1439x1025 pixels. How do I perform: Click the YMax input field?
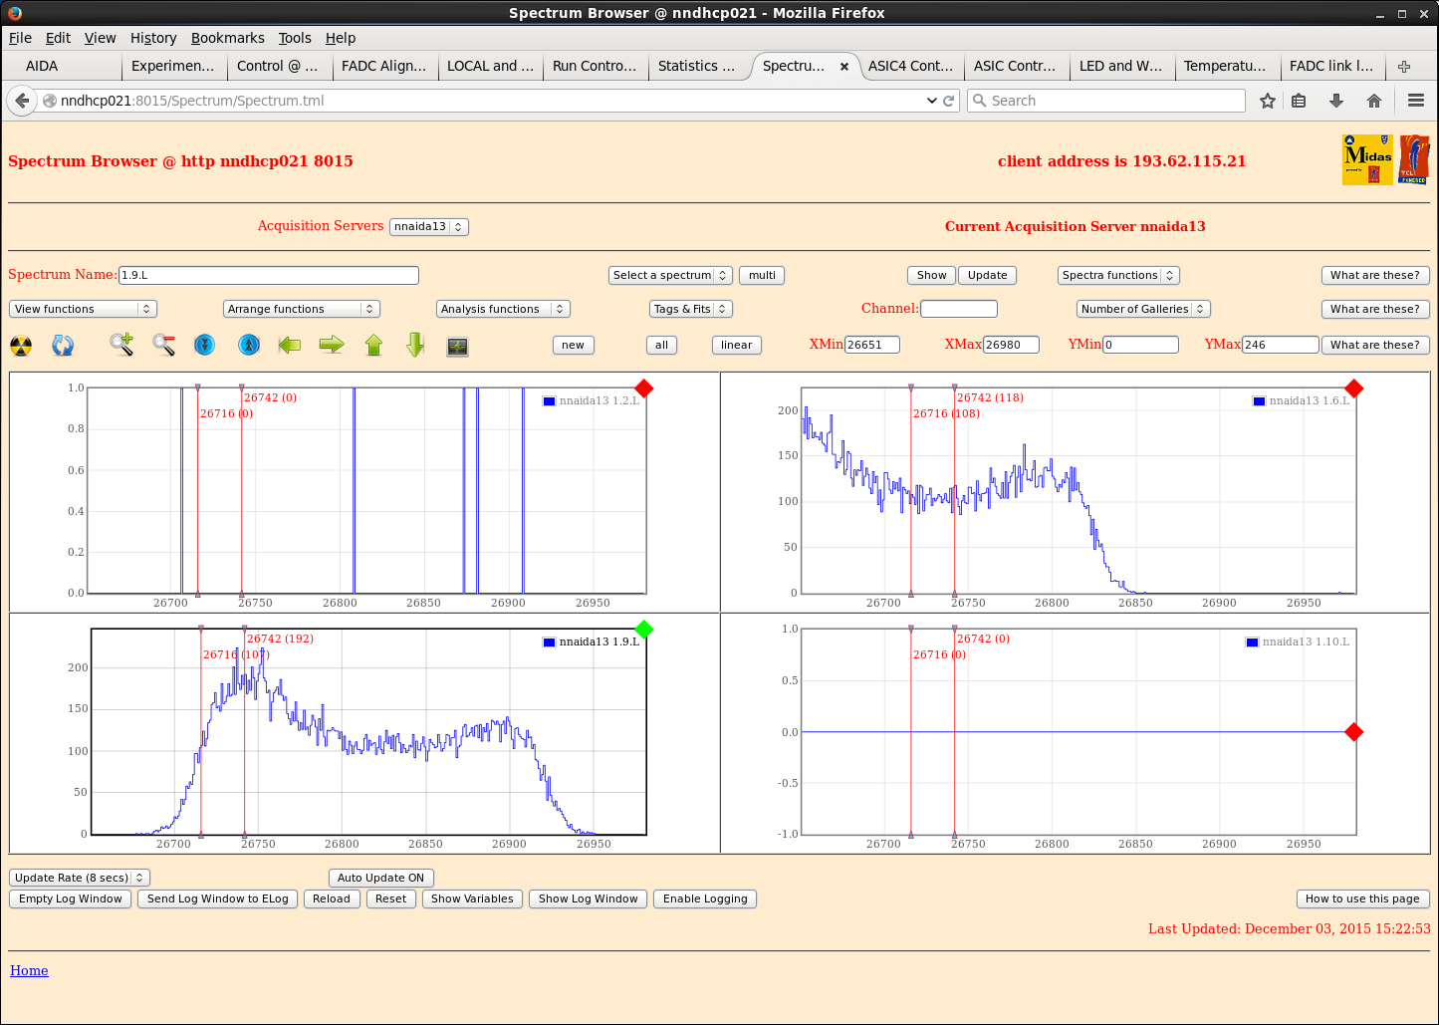(x=1280, y=345)
